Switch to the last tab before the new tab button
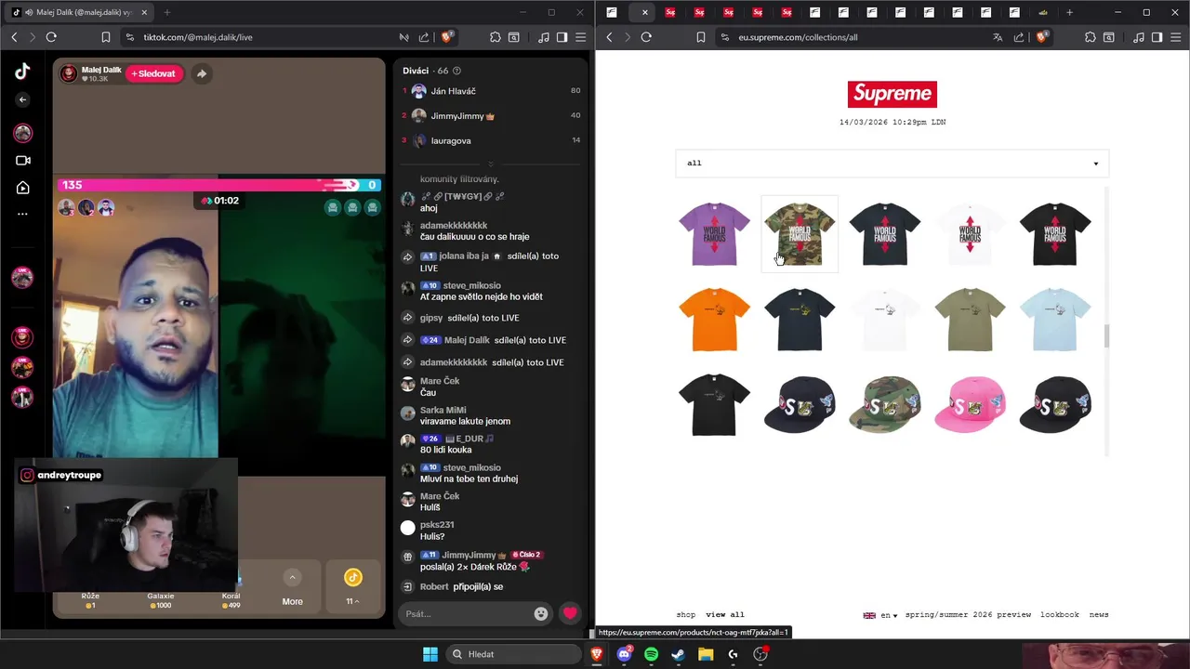This screenshot has width=1190, height=669. click(1043, 12)
